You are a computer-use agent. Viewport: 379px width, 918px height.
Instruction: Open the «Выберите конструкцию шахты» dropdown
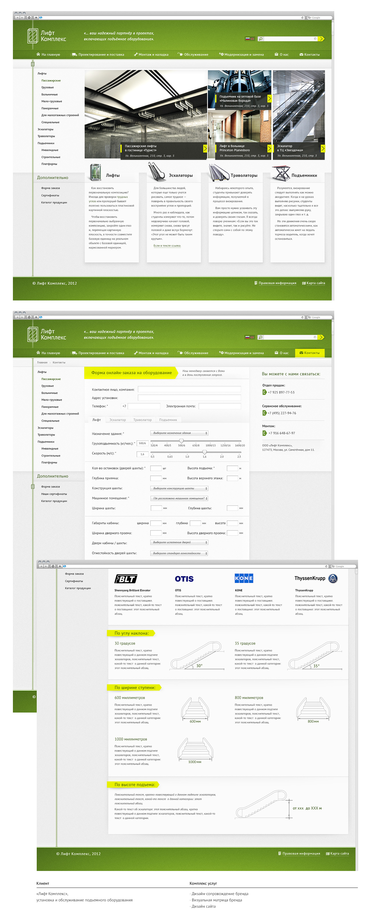click(179, 488)
